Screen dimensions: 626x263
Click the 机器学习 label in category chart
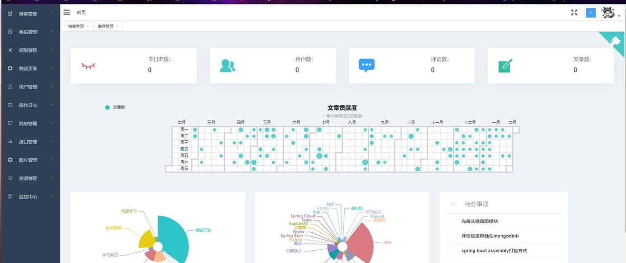(x=129, y=211)
